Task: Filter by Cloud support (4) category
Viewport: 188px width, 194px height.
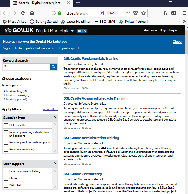Action: pyautogui.click(x=16, y=99)
